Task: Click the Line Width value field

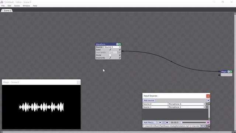Action: [113, 52]
